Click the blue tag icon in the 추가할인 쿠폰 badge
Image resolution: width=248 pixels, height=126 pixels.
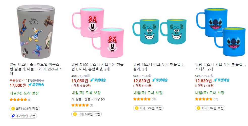(13, 116)
